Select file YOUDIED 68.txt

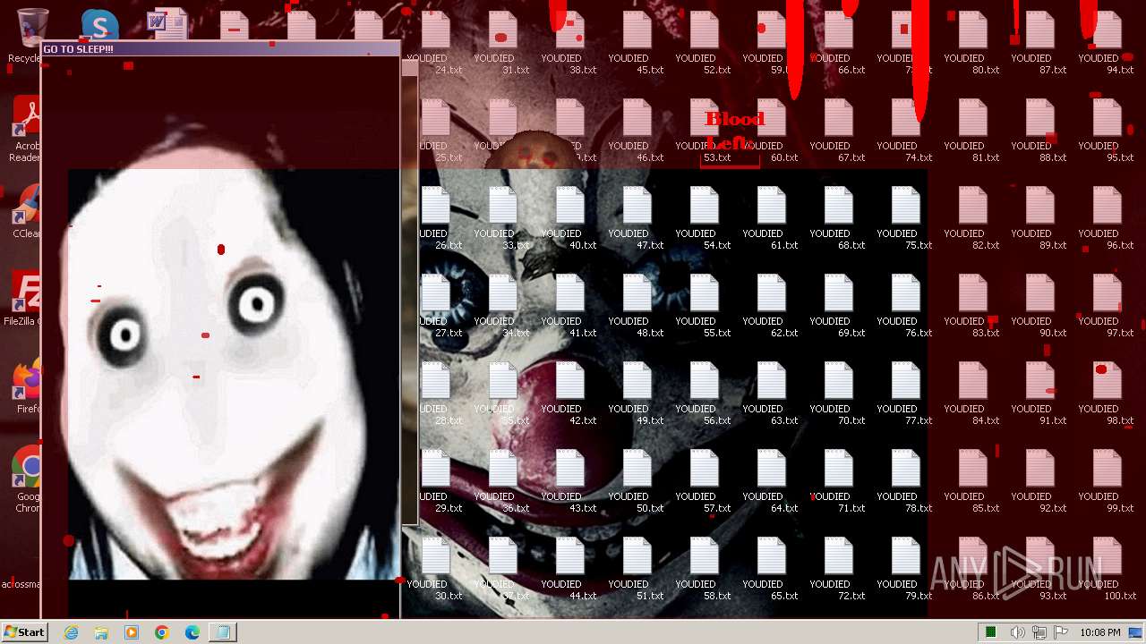coord(838,218)
